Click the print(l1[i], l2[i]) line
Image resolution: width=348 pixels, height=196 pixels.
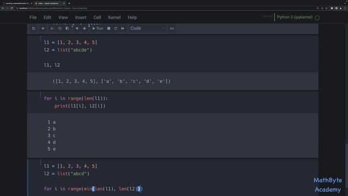(x=80, y=106)
